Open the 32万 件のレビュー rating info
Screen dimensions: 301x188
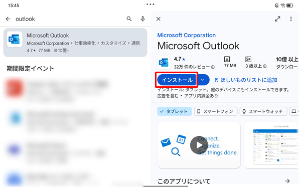point(194,67)
